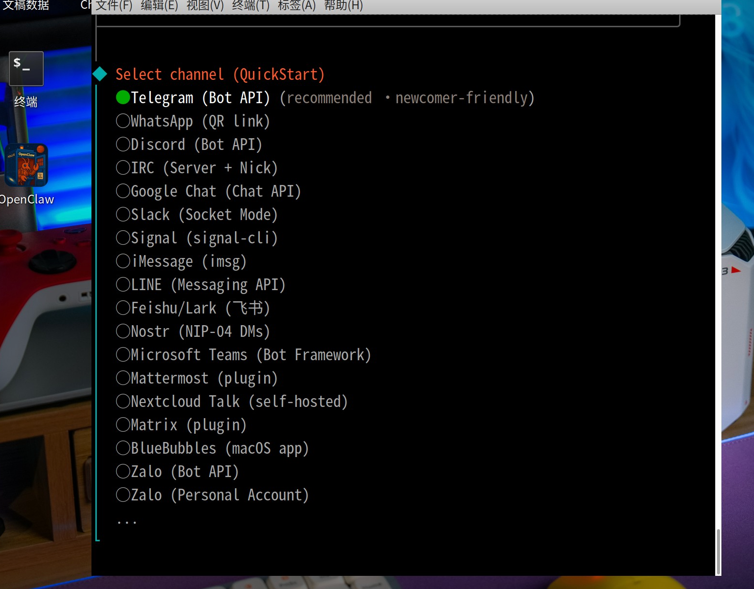This screenshot has width=754, height=589.
Task: Open the 视图(V) menu
Action: click(205, 5)
